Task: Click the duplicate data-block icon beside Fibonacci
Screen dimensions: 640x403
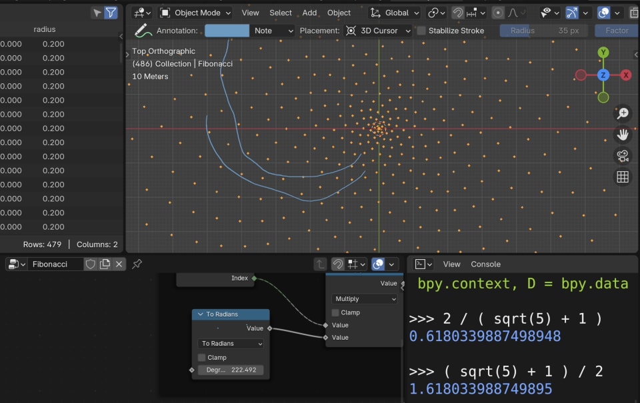Action: coord(104,264)
